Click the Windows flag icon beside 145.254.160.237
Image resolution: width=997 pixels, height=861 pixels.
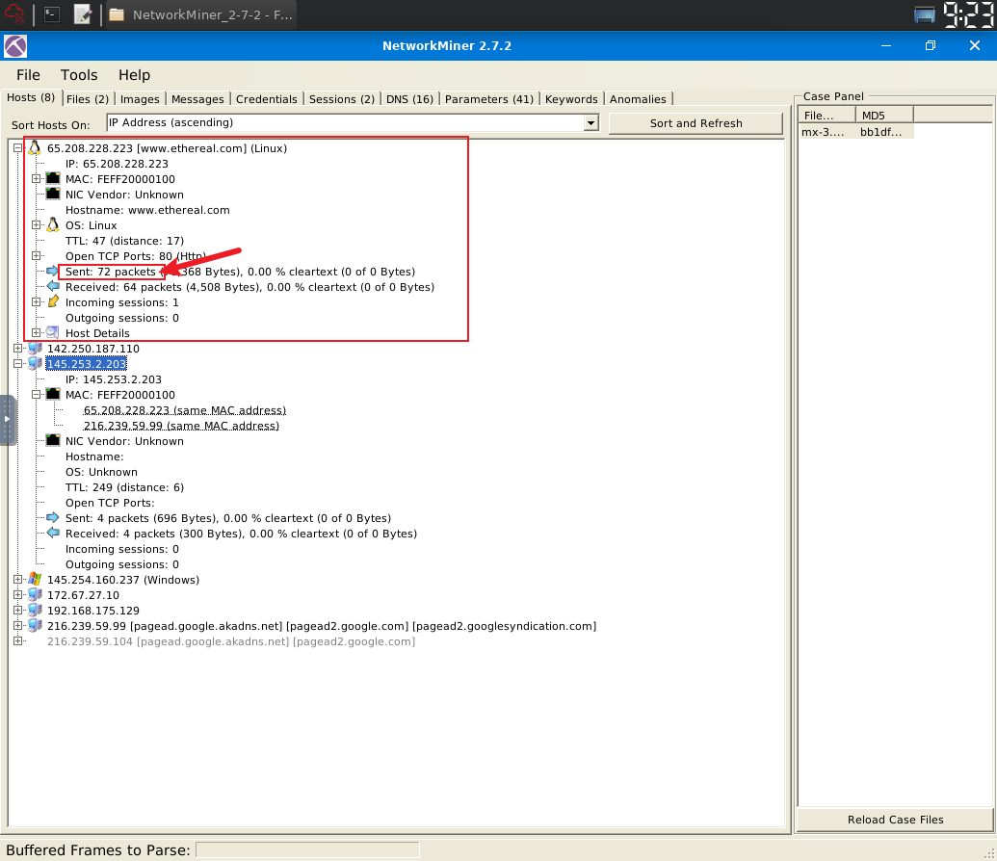35,580
